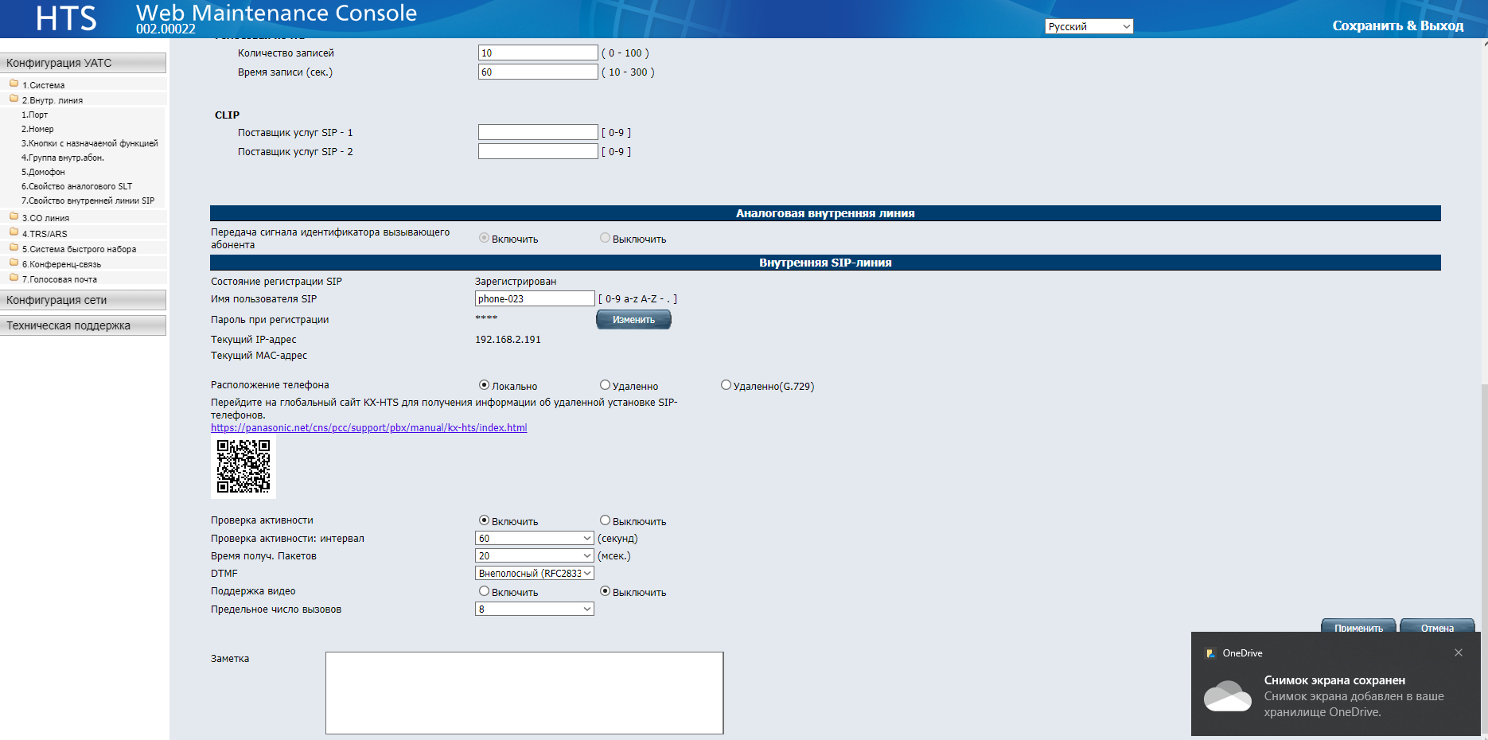
Task: Open Проверка активности интервал dropdown
Action: [x=535, y=538]
